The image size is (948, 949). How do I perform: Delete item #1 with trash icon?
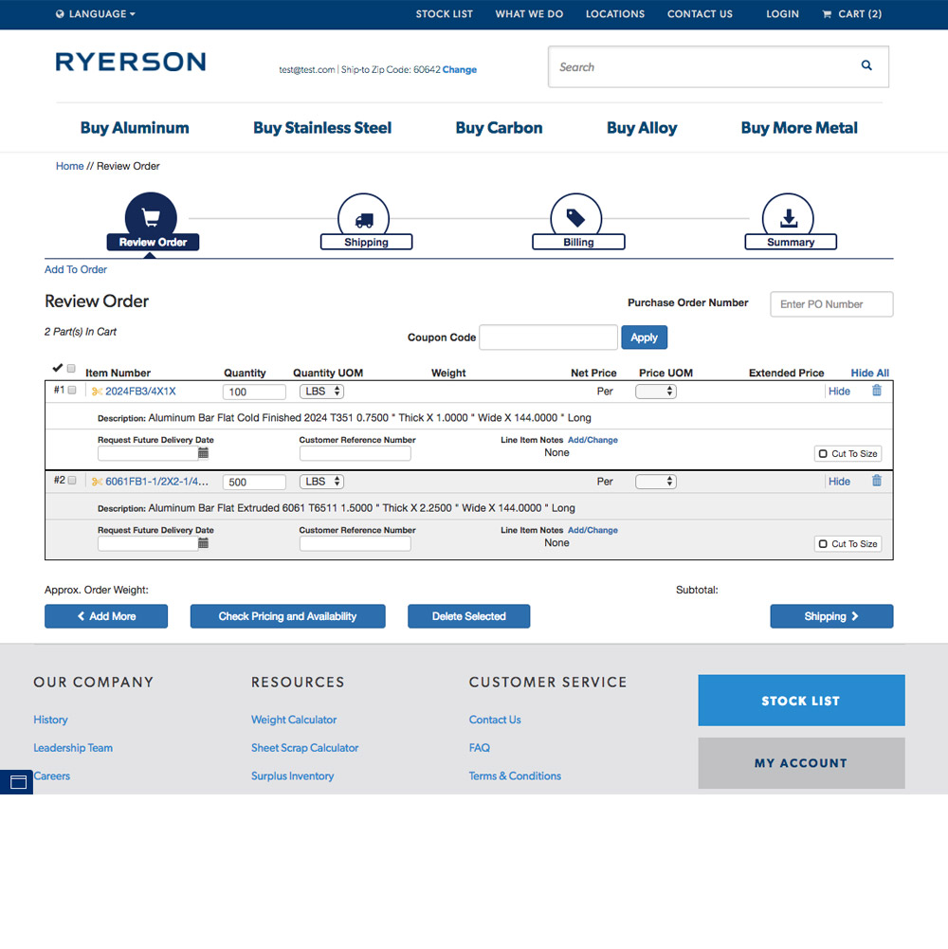(x=877, y=391)
